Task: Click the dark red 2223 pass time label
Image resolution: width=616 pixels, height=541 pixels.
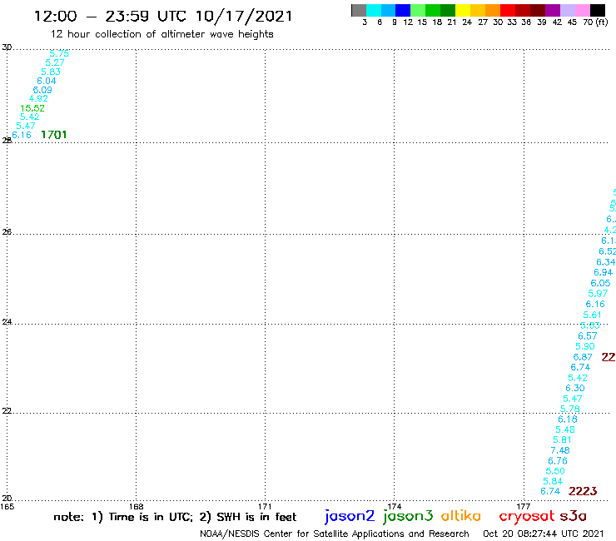Action: [x=583, y=491]
